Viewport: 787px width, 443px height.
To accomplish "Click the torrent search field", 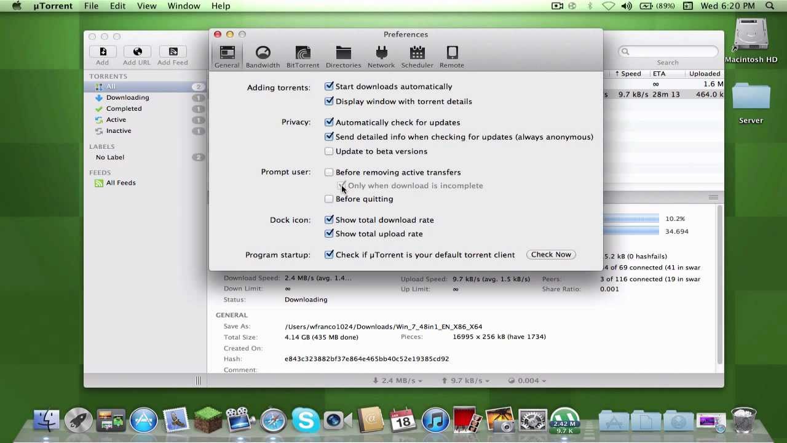I will [x=668, y=52].
